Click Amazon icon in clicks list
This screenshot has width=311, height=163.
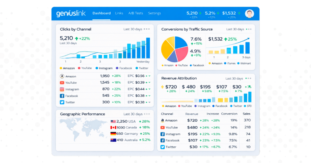tap(62, 76)
